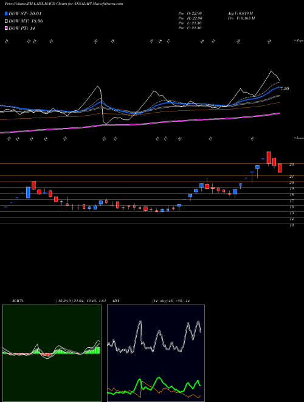Click price axis label 13
Image resolution: width=304 pixels, height=402 pixels.
coord(291,225)
